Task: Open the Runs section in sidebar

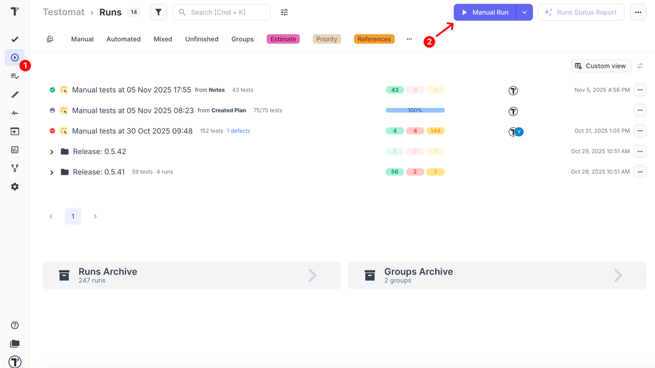Action: pyautogui.click(x=15, y=58)
